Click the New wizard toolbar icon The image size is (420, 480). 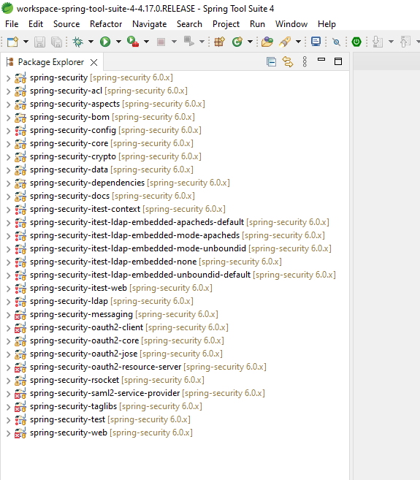(12, 42)
